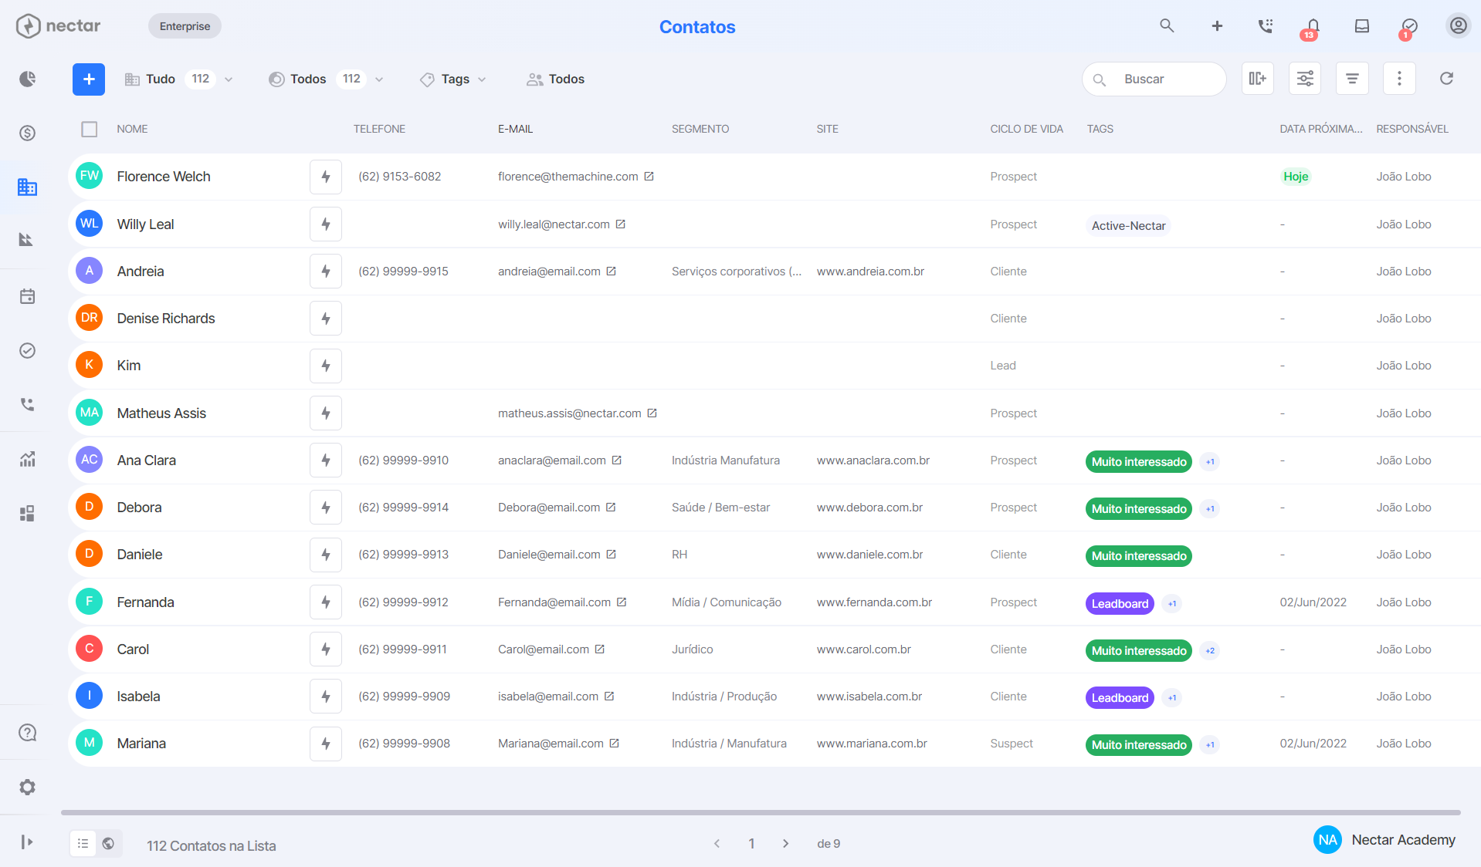Open the reports chart sidebar icon
1481x867 pixels.
(28, 459)
